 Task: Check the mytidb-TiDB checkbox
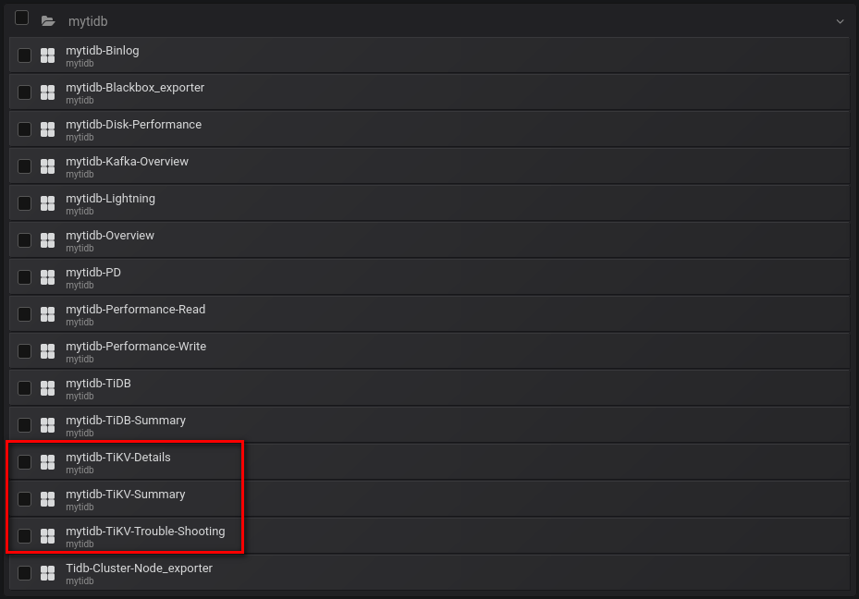click(x=25, y=387)
